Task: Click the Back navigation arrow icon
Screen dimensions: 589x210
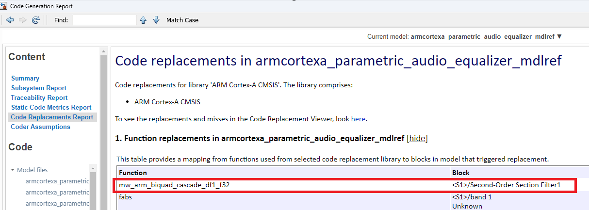Action: (x=10, y=20)
